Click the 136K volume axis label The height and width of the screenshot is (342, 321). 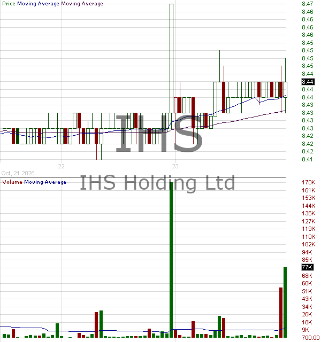(309, 213)
